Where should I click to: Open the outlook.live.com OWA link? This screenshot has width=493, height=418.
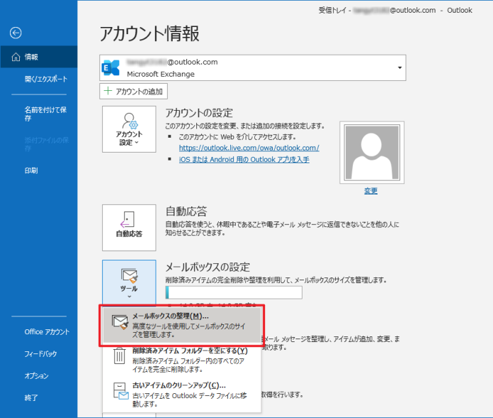(x=249, y=148)
